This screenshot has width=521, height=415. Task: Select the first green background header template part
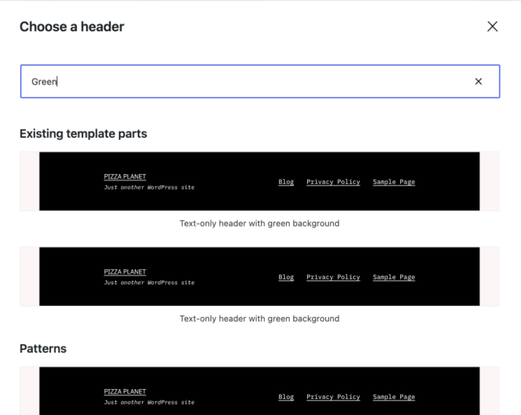tap(259, 181)
